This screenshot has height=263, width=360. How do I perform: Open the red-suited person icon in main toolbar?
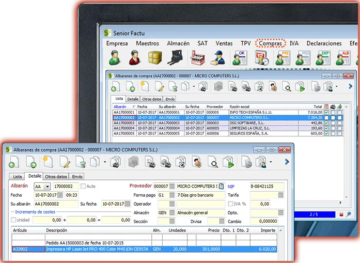[x=135, y=58]
